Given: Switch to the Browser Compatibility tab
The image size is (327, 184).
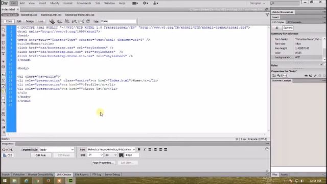Looking at the screenshot, I should click(40, 175).
